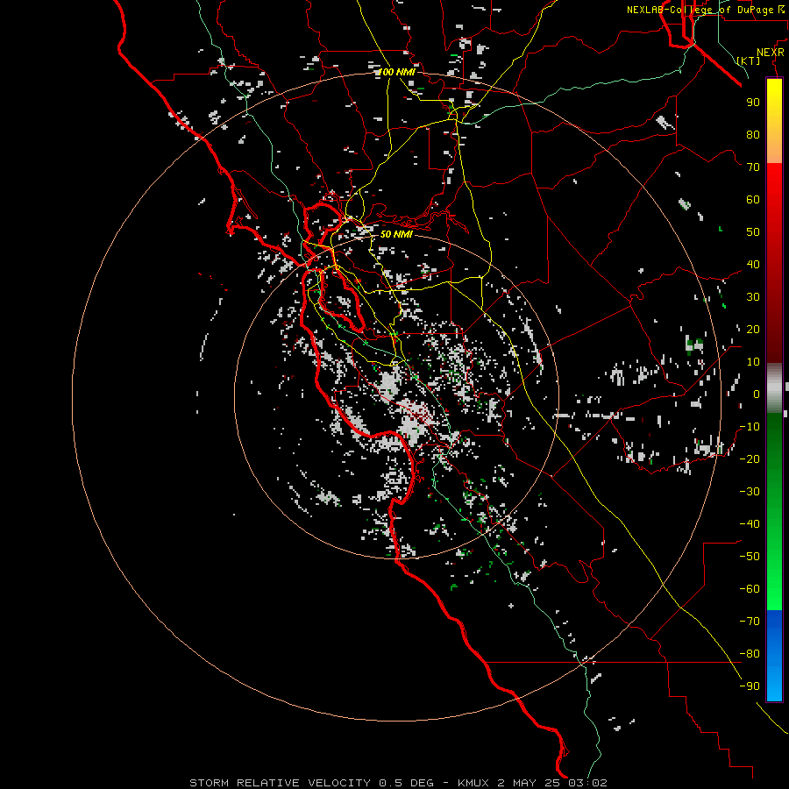
Task: Click the 90 value at the top of the scale
Action: click(x=753, y=103)
